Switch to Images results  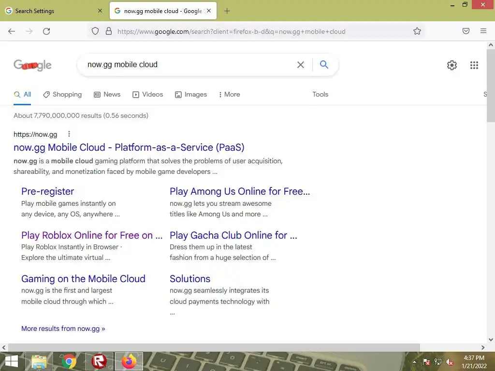191,94
